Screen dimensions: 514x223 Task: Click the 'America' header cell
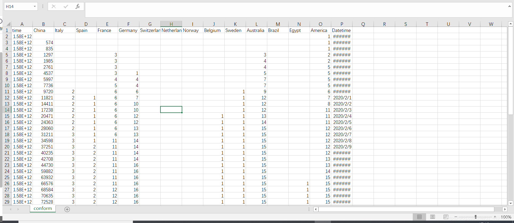tap(320, 30)
